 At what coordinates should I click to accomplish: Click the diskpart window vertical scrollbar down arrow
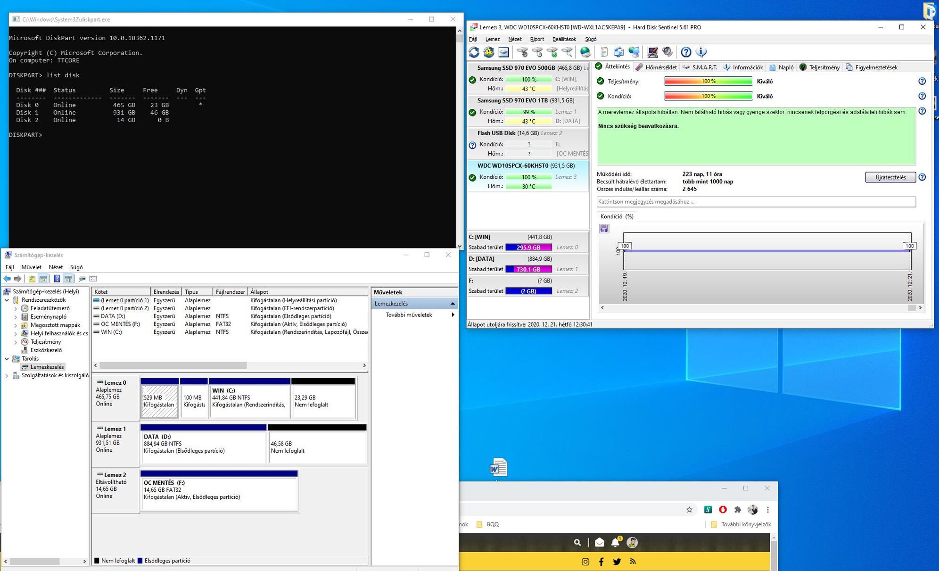[460, 246]
